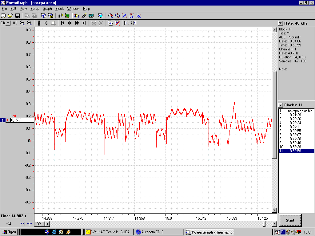The height and width of the screenshot is (236, 315).
Task: Switch to Autodata CD-3 taskbar window
Action: click(159, 232)
